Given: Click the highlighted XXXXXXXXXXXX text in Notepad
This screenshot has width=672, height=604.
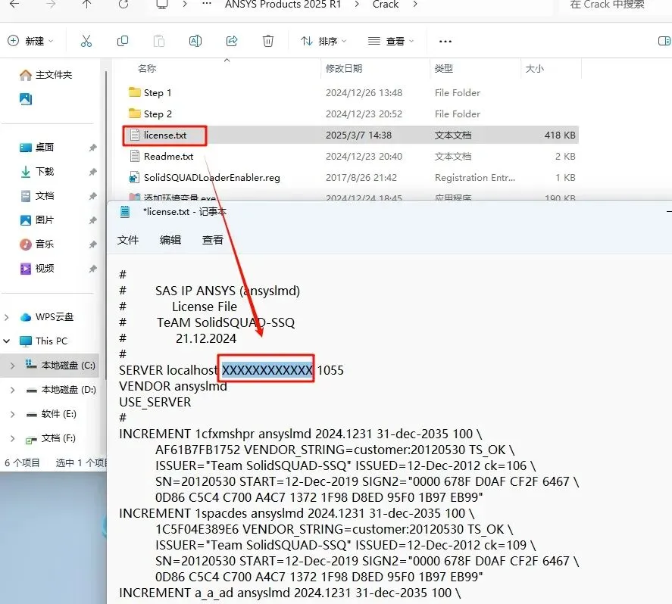Looking at the screenshot, I should point(267,370).
